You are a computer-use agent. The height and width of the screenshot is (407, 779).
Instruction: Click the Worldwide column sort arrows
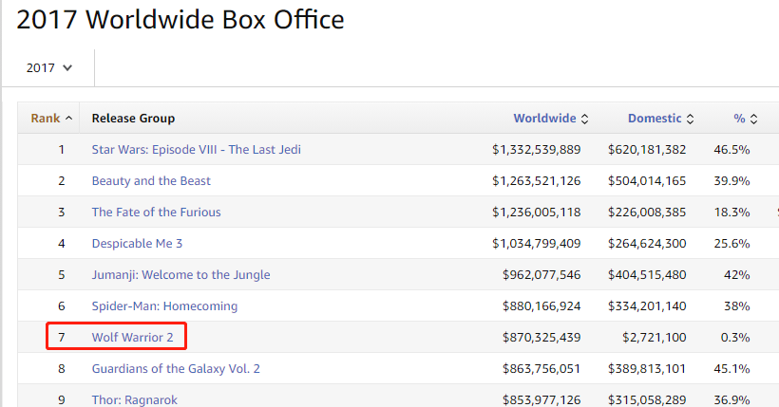(584, 119)
